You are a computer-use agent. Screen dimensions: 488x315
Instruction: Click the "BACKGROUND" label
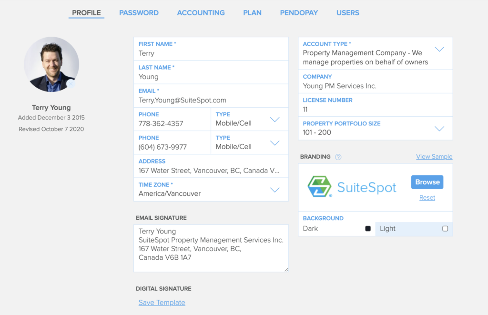[323, 219]
